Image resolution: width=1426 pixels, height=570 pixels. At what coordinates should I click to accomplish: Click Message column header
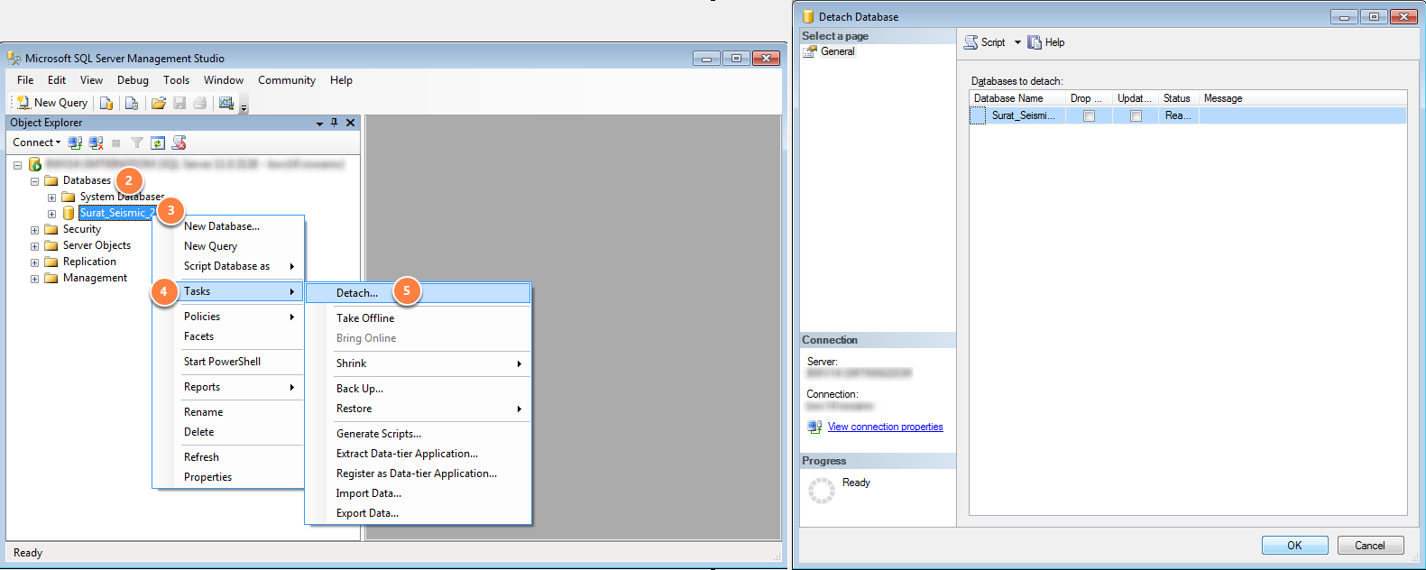(1303, 98)
